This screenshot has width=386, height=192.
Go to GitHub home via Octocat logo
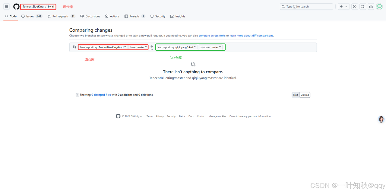(x=16, y=7)
